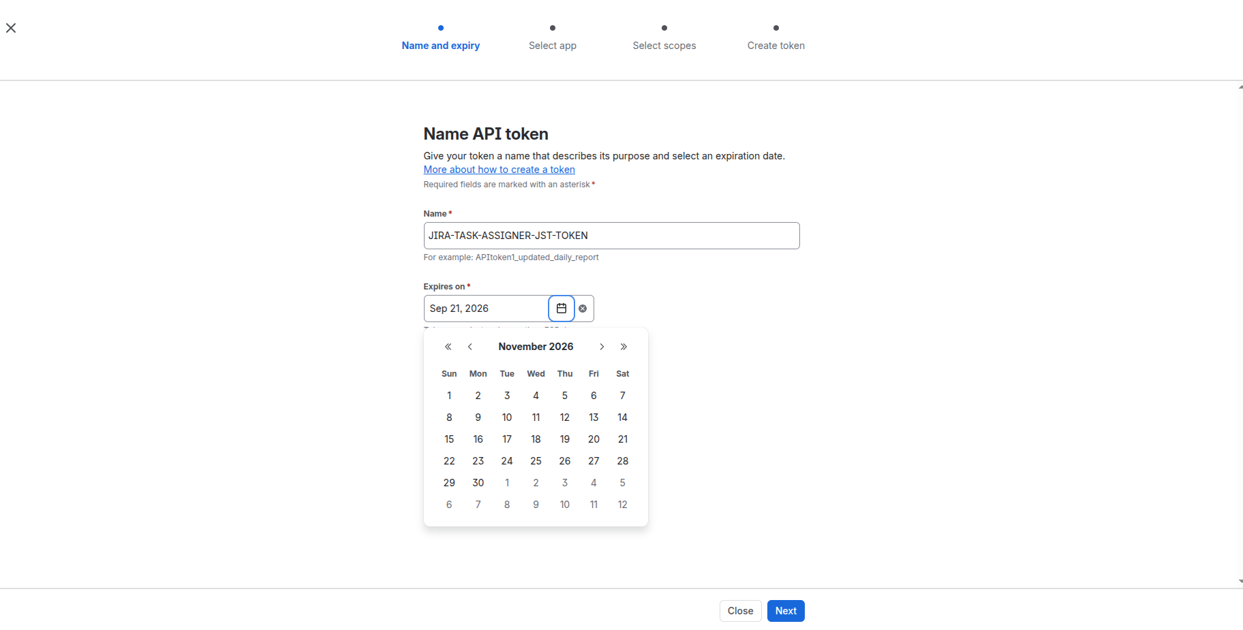This screenshot has width=1243, height=630.
Task: Open the calendar picker icon
Action: [x=562, y=309]
